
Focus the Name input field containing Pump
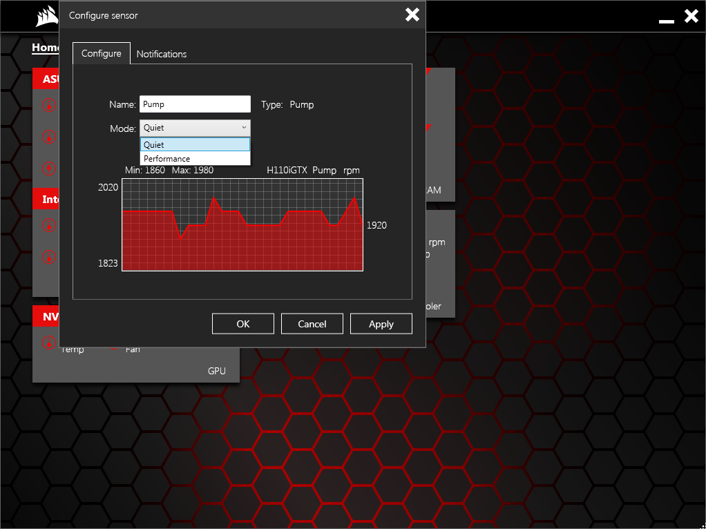tap(195, 104)
